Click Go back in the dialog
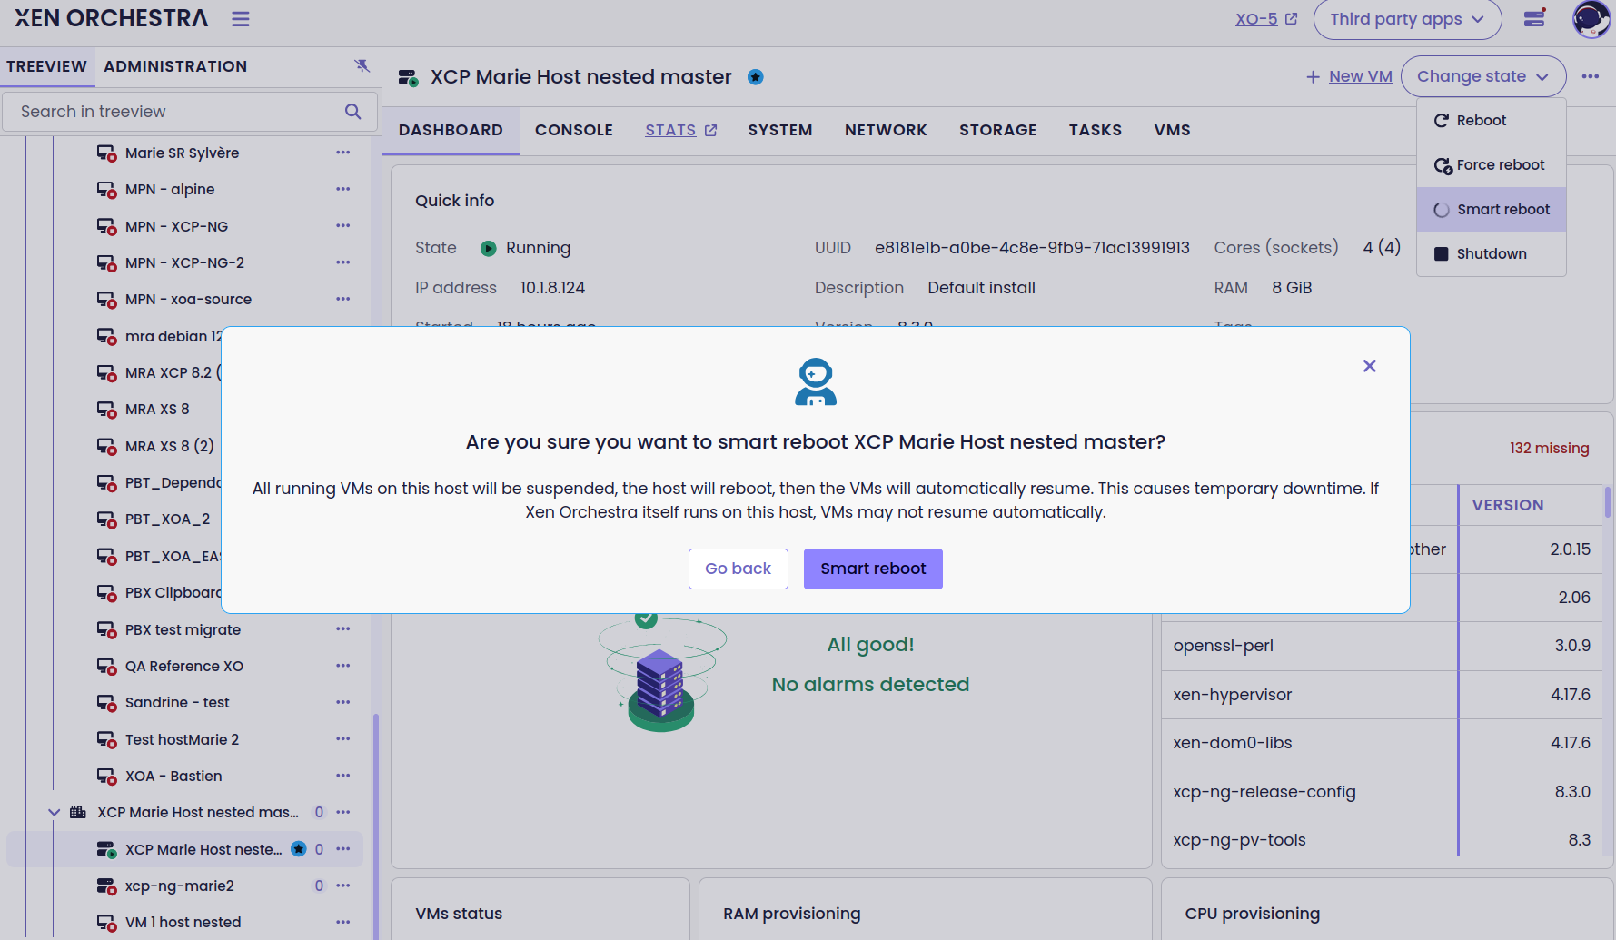Viewport: 1616px width, 940px height. (x=739, y=569)
